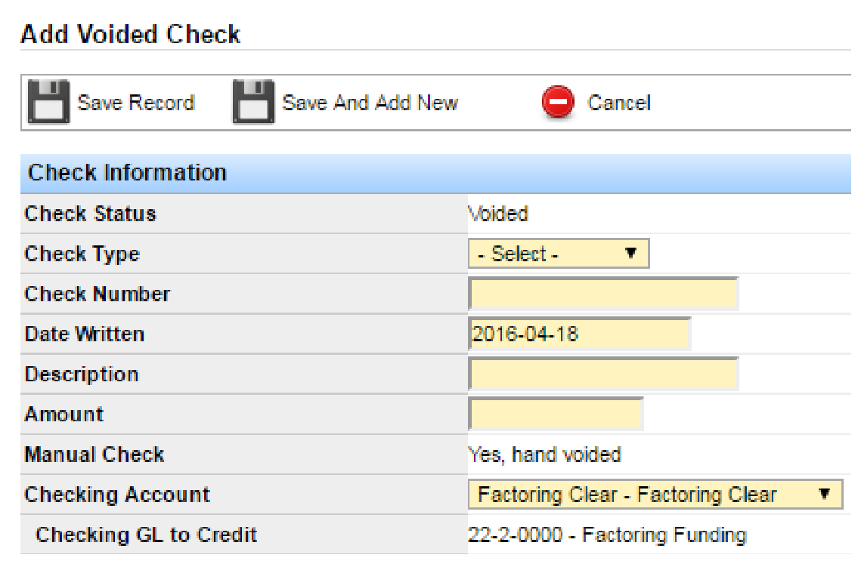Click the Check Information section header
The width and height of the screenshot is (858, 564).
435,173
